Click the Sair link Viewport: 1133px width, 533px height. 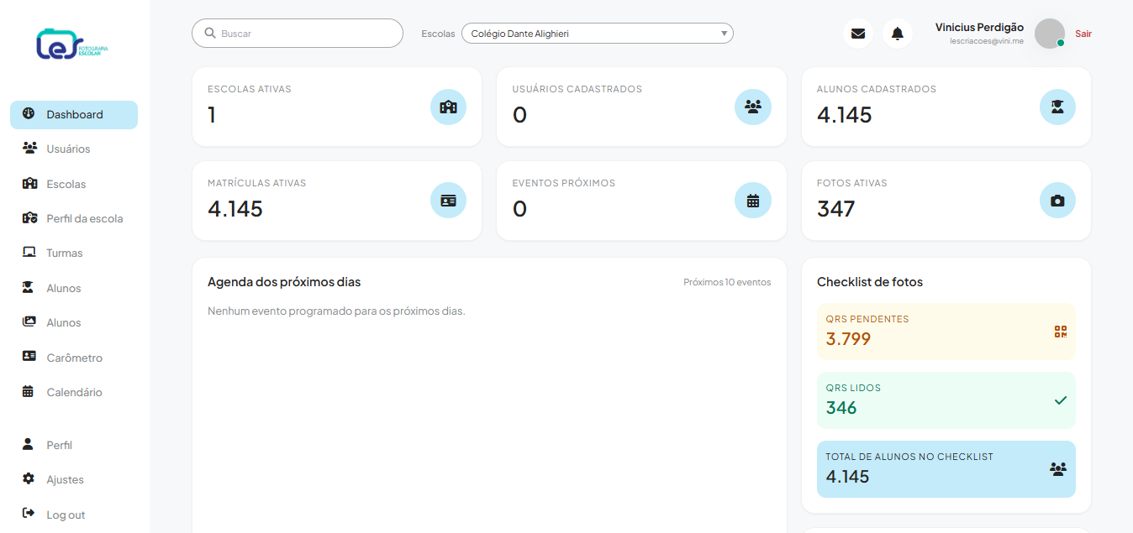1083,34
